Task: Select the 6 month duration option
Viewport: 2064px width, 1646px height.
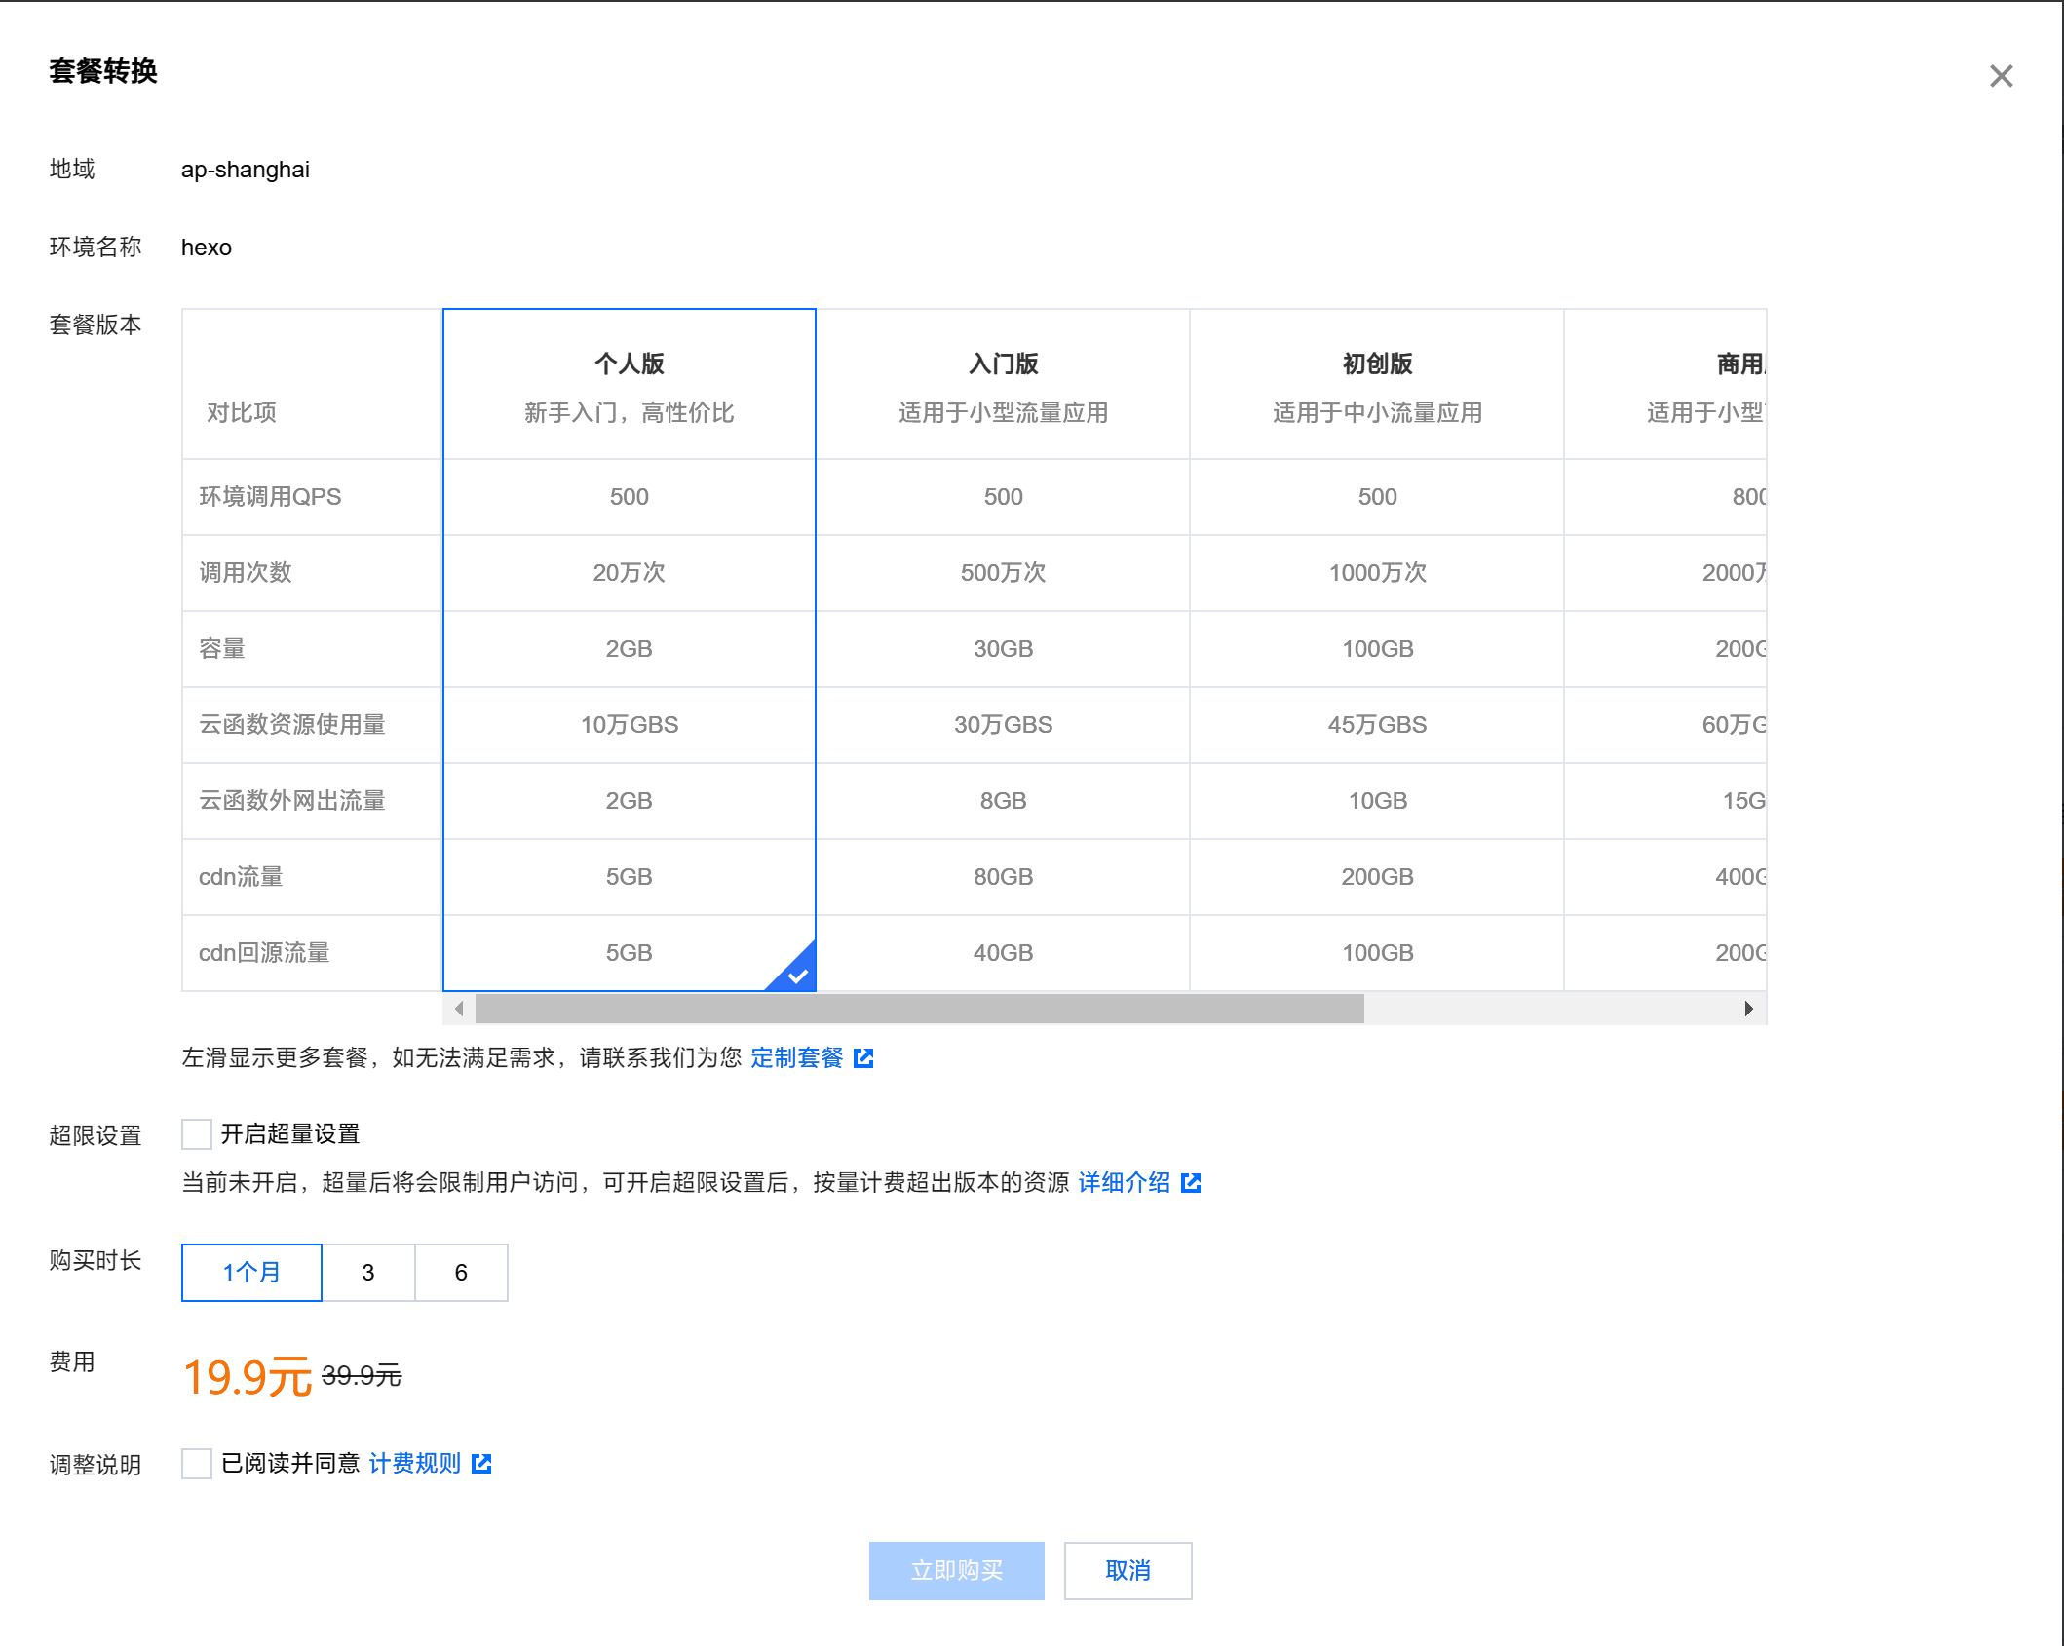Action: point(461,1273)
